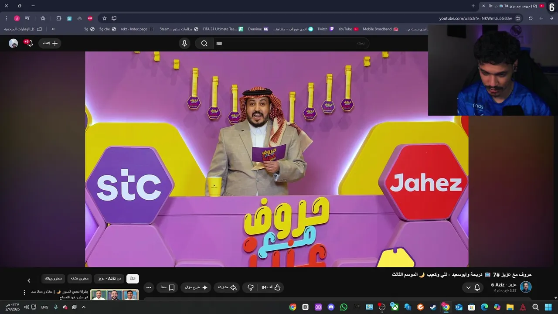558x314 pixels.
Task: Open YouTube notifications bell with 9+ badge
Action: pyautogui.click(x=30, y=43)
